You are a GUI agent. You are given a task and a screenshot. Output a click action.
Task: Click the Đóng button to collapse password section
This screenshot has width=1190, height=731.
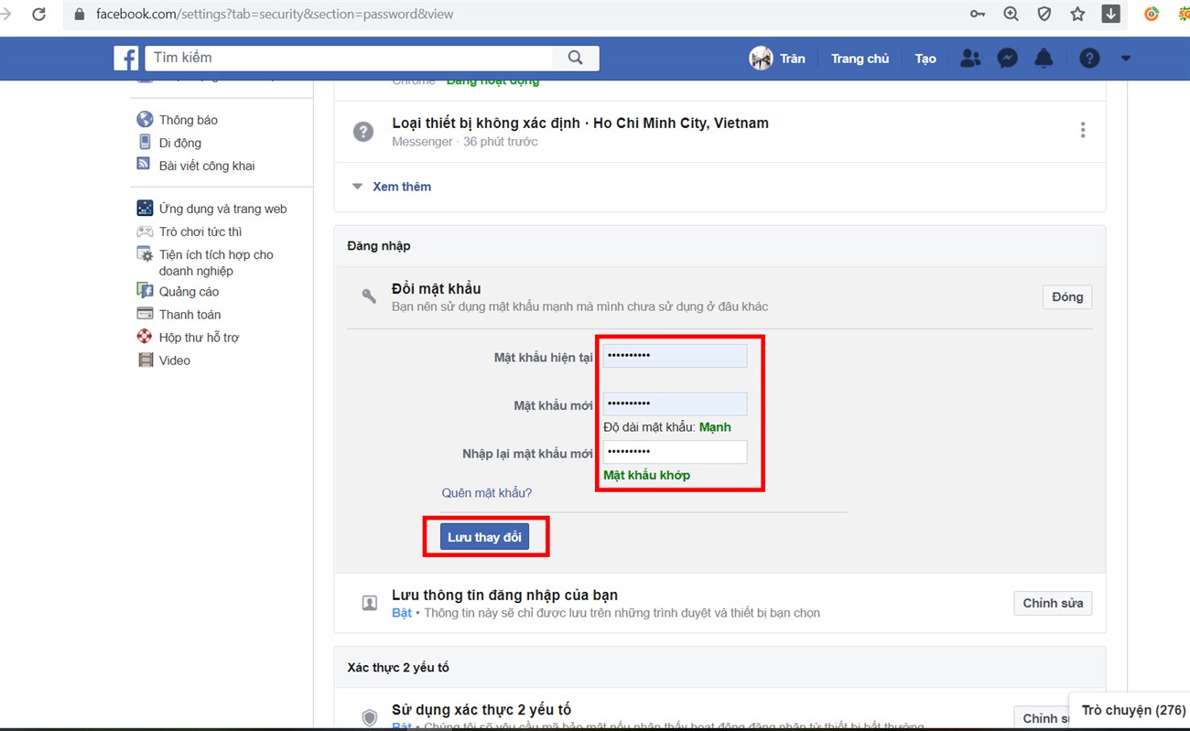click(x=1067, y=296)
